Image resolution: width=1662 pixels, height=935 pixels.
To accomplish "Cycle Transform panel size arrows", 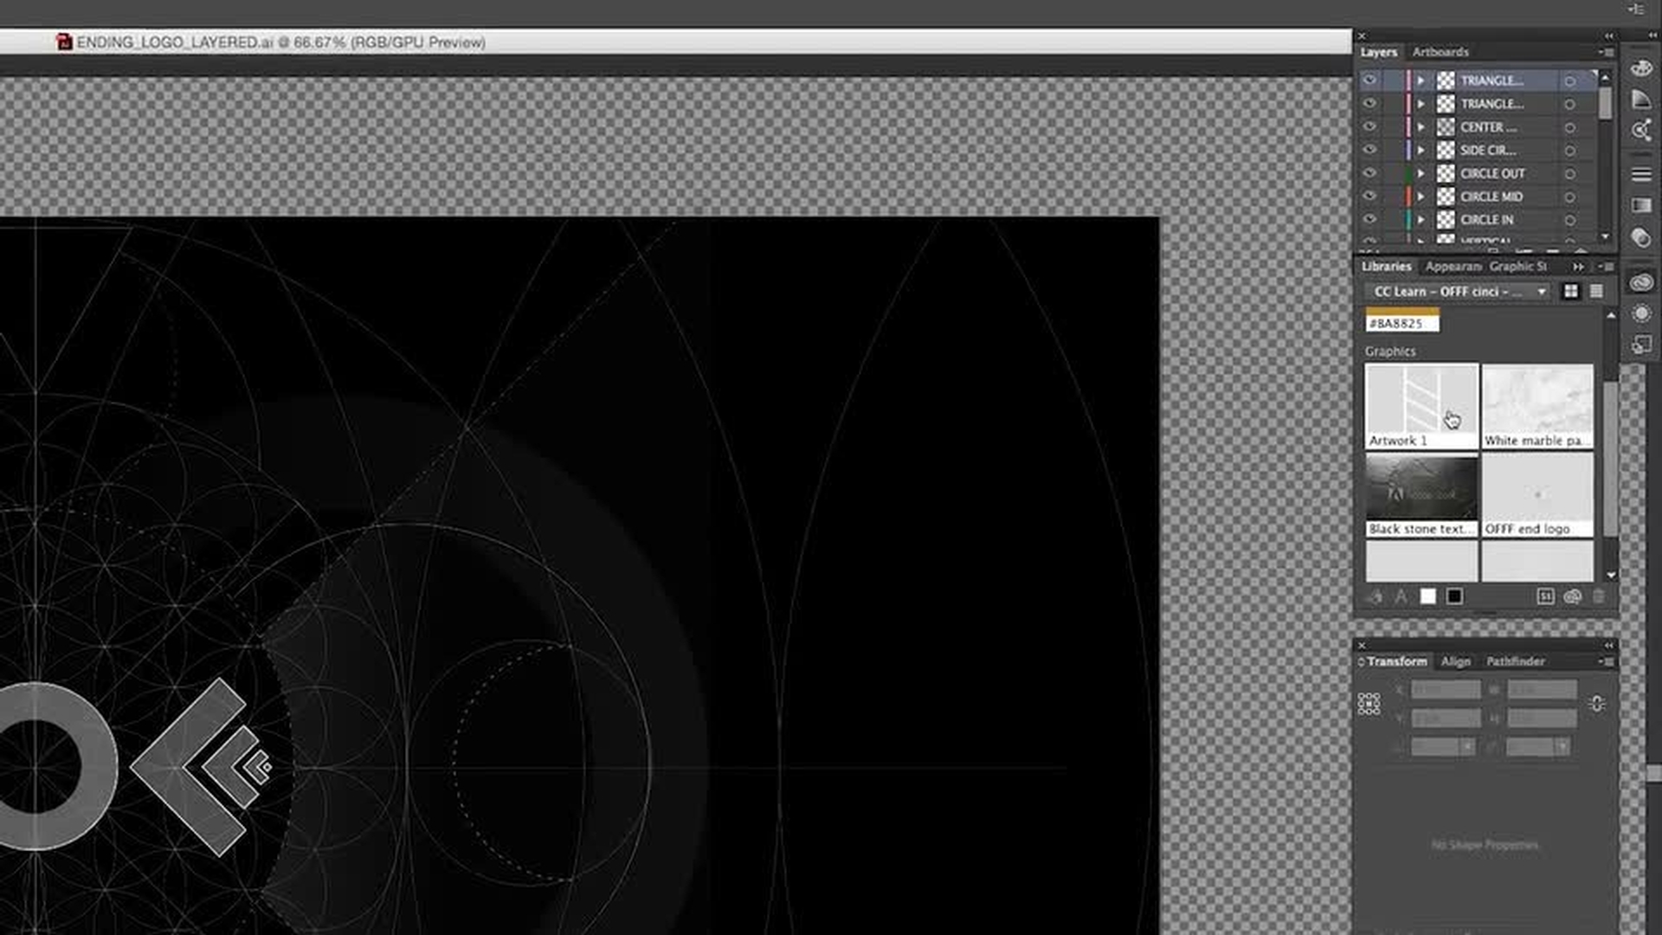I will point(1361,661).
